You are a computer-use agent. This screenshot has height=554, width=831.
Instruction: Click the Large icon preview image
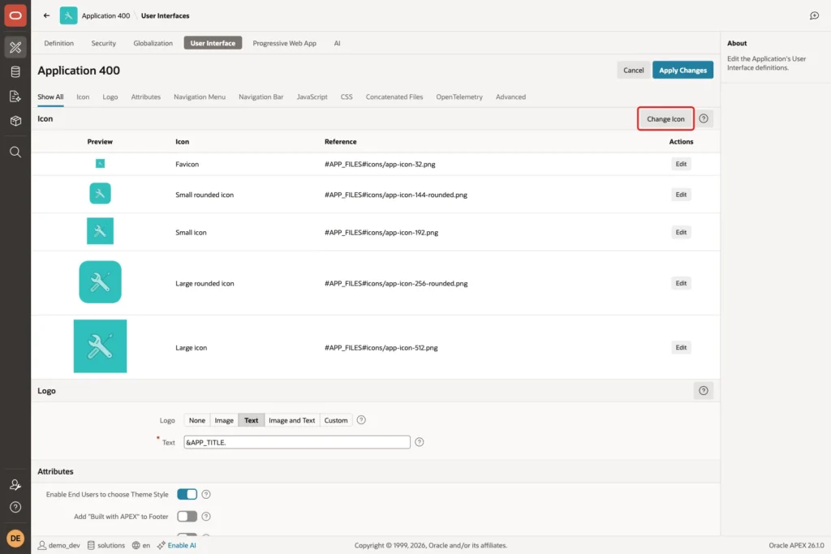100,346
